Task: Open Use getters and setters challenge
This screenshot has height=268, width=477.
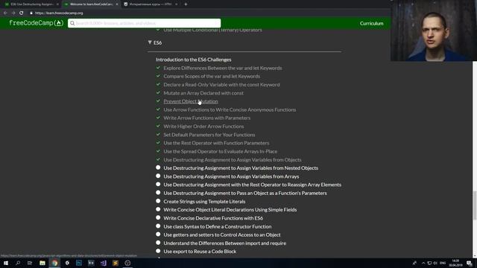Action: (x=222, y=235)
